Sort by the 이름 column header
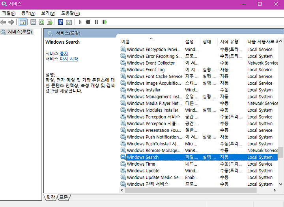The height and width of the screenshot is (207, 284). click(x=151, y=42)
